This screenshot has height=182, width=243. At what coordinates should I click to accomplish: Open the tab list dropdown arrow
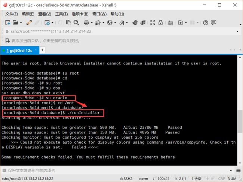tap(240, 50)
